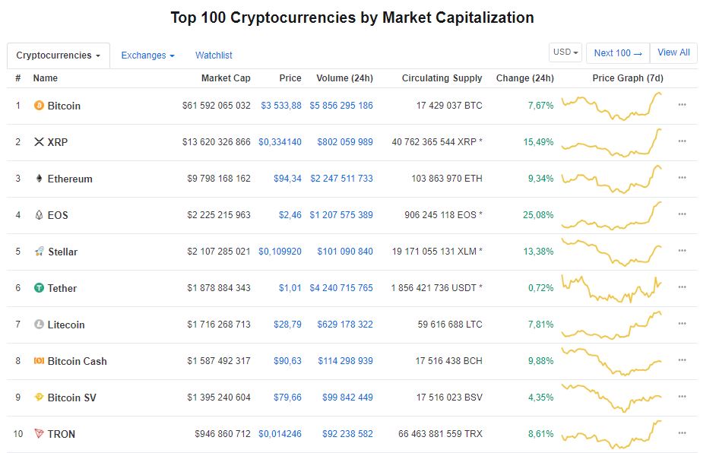Click the green Tether logo icon
Viewport: 716px width, 453px height.
click(40, 288)
